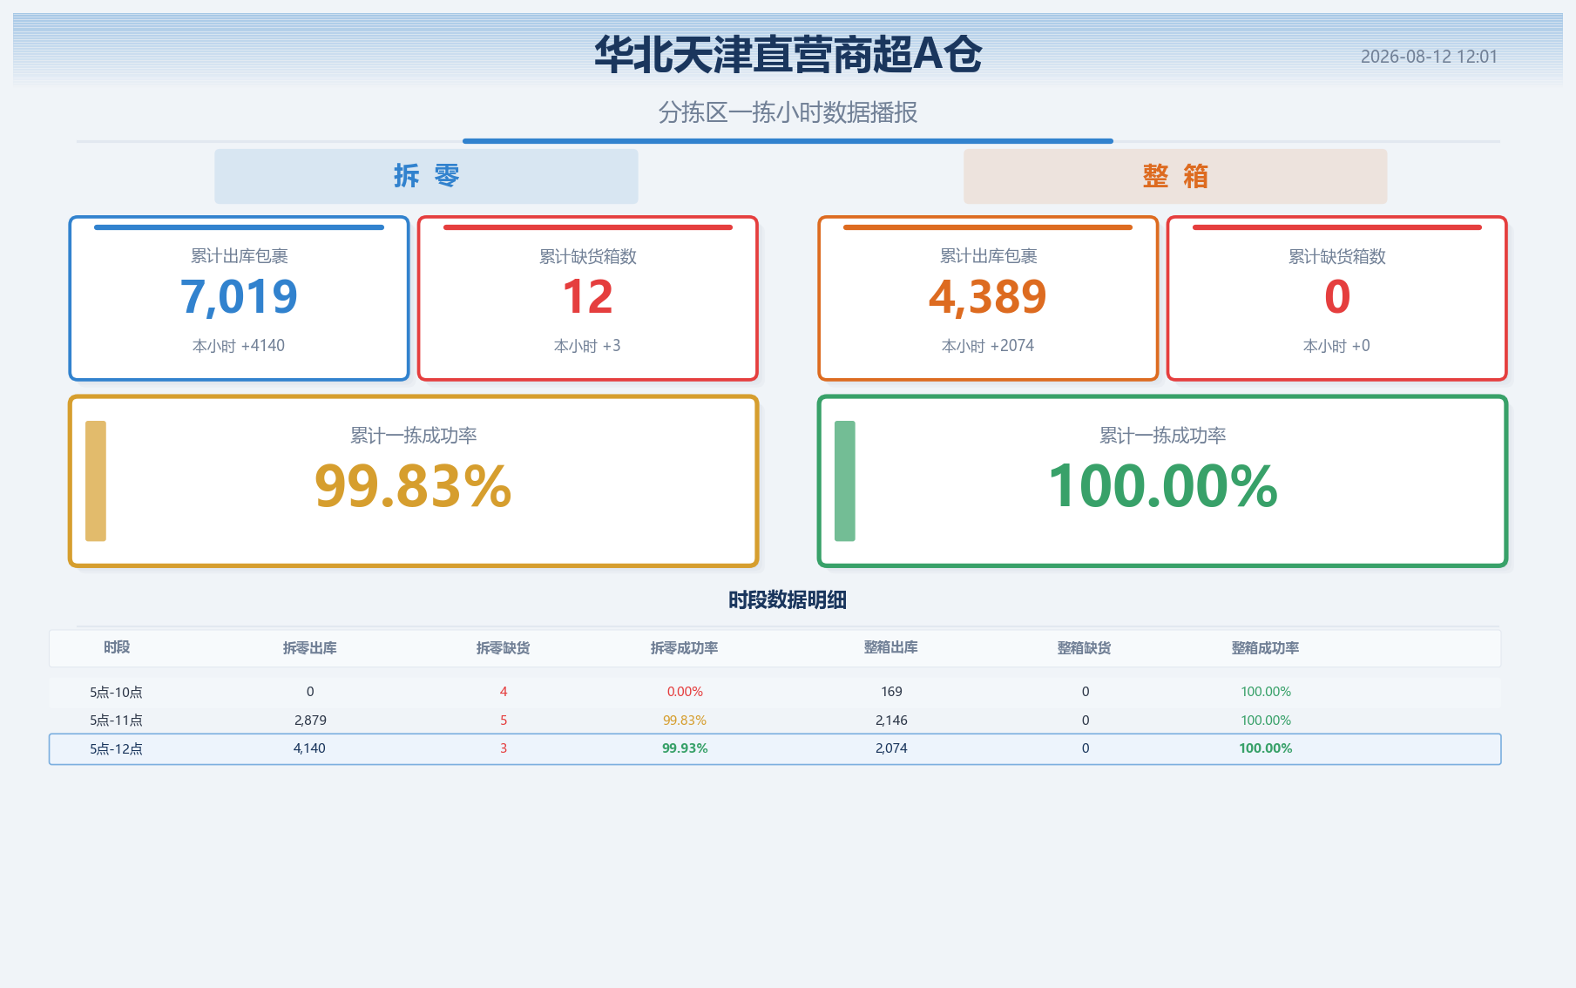Click 拆零出库 value 0 in the 5点-10点 row
This screenshot has height=988, width=1576.
(310, 692)
